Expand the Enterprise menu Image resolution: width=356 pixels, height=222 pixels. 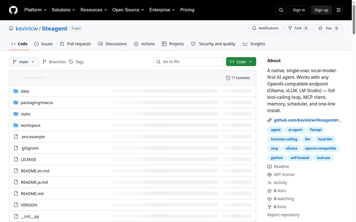162,10
